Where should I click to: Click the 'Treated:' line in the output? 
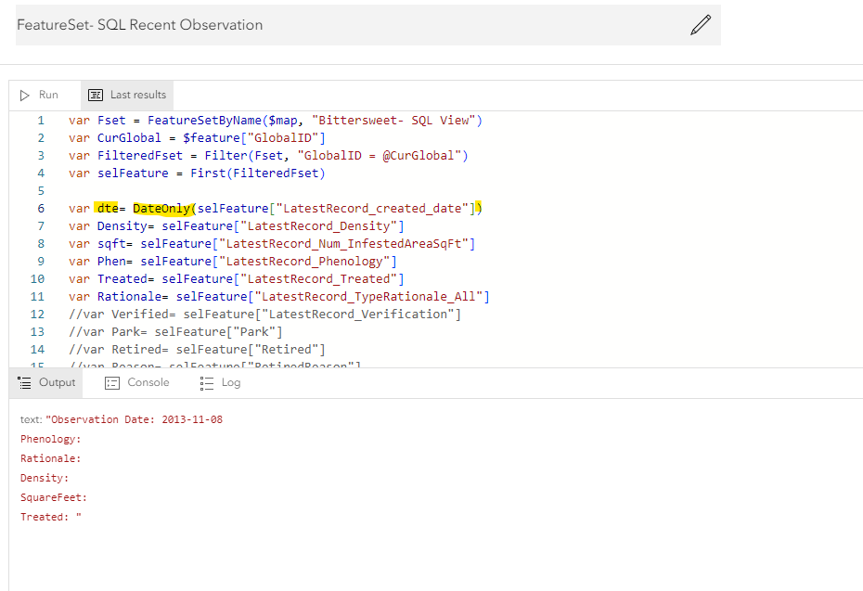(x=48, y=517)
